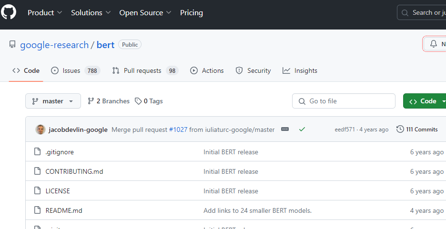Click the Go to file field
Image resolution: width=446 pixels, height=229 pixels.
click(344, 101)
